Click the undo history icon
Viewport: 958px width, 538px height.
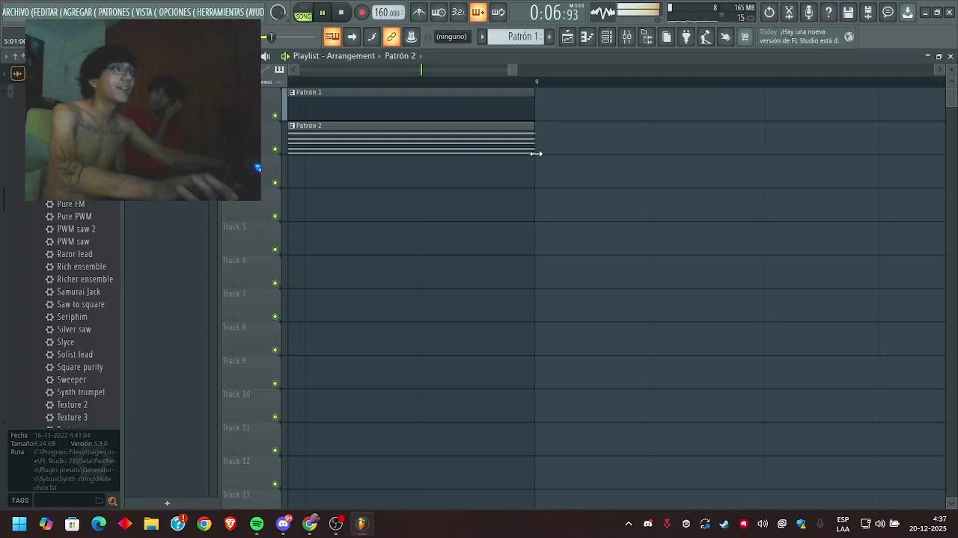coord(769,12)
